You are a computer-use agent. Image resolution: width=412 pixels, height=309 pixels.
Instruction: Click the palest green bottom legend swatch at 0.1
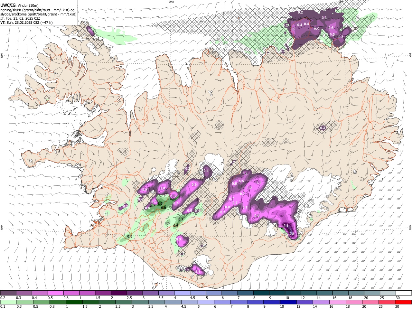[9, 302]
